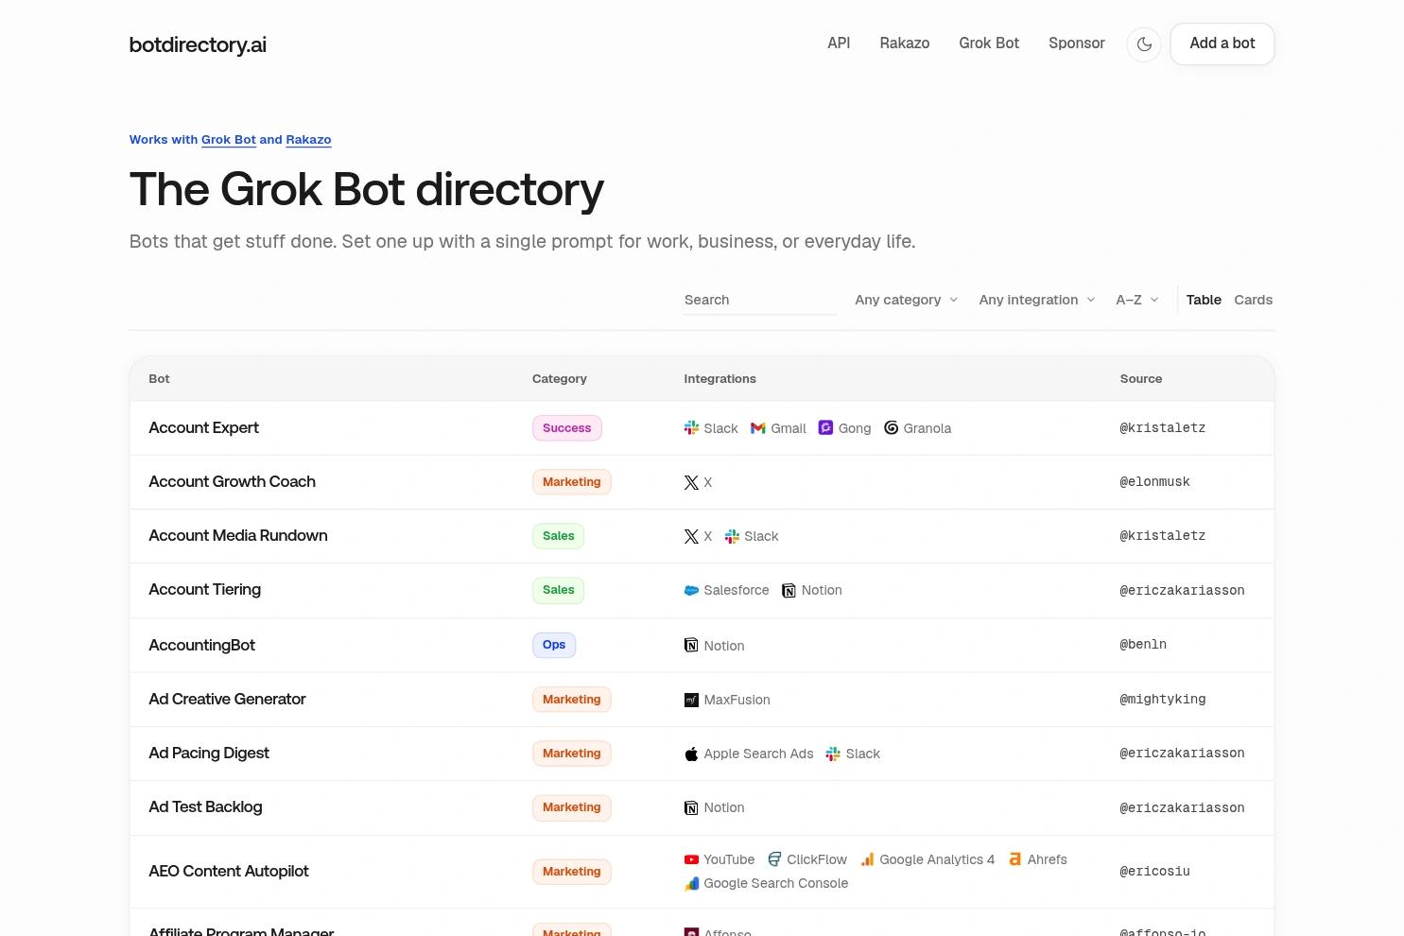The height and width of the screenshot is (936, 1404).
Task: Open the Account Media Rundown bot
Action: 238,535
